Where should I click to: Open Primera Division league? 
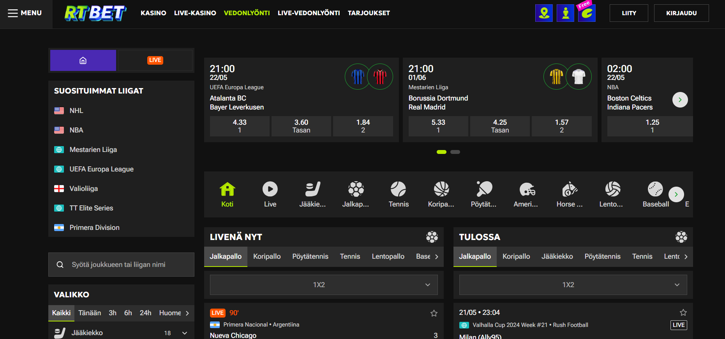pyautogui.click(x=121, y=228)
